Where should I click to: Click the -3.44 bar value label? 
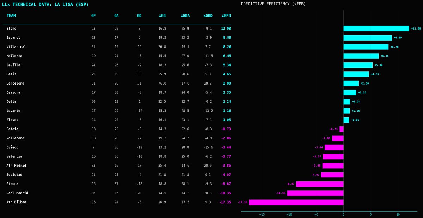pos(319,148)
